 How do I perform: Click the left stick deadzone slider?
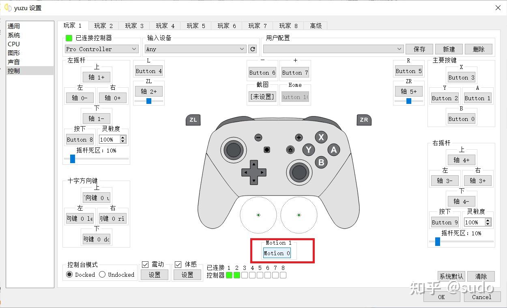tap(72, 159)
